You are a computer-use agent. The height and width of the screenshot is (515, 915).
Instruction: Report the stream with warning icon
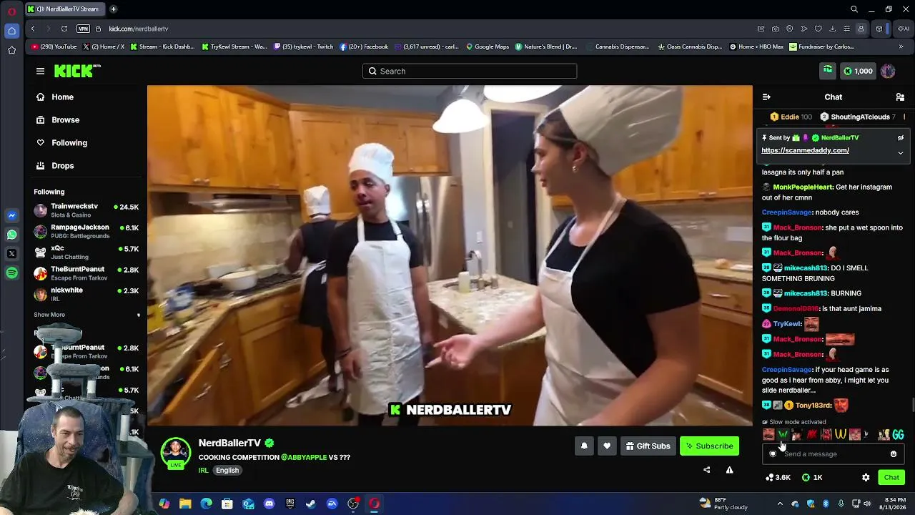pyautogui.click(x=730, y=470)
